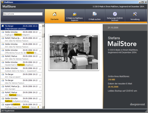This screenshot has height=113, width=148.
Task: Click E-Mails ins MailStore kopieren icon
Action: (x=75, y=14)
